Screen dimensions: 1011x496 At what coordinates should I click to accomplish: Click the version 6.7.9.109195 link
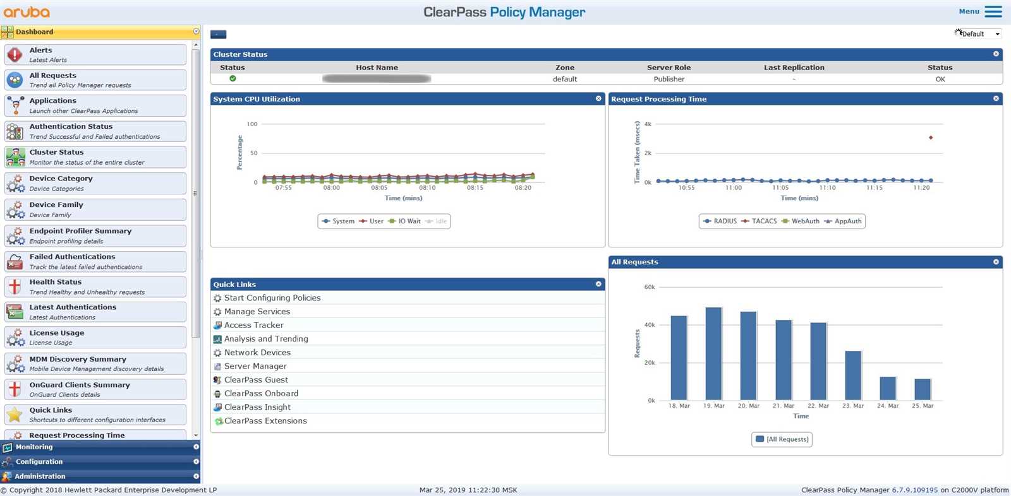pos(915,490)
